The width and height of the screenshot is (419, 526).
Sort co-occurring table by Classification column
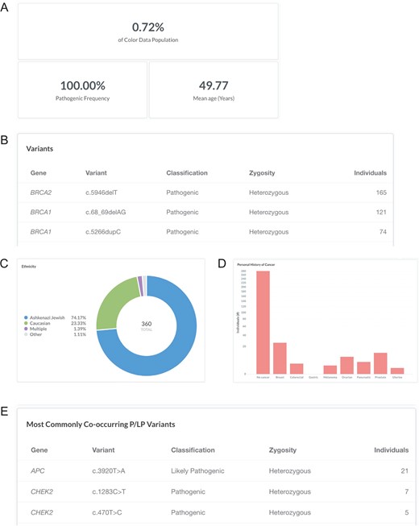193,450
